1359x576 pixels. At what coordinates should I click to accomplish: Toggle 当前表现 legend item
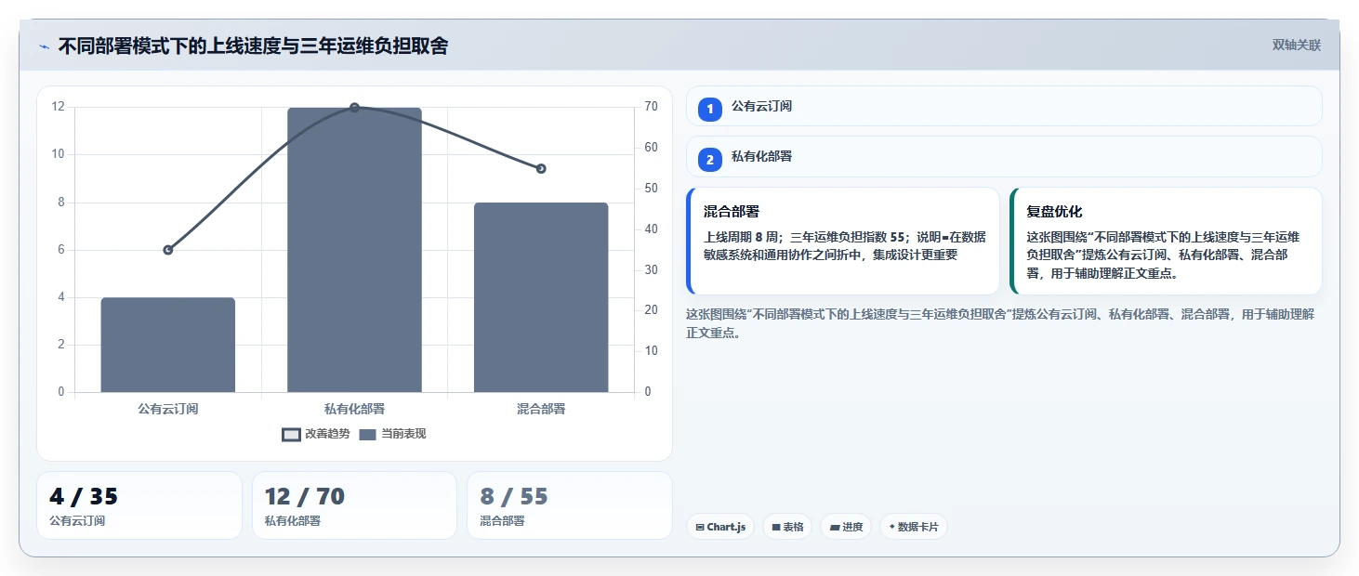click(x=392, y=434)
